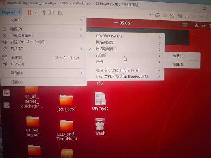Choose 发送 Ctrl+Alt+Del(C) menu item
This screenshot has height=158, width=211.
[43, 42]
